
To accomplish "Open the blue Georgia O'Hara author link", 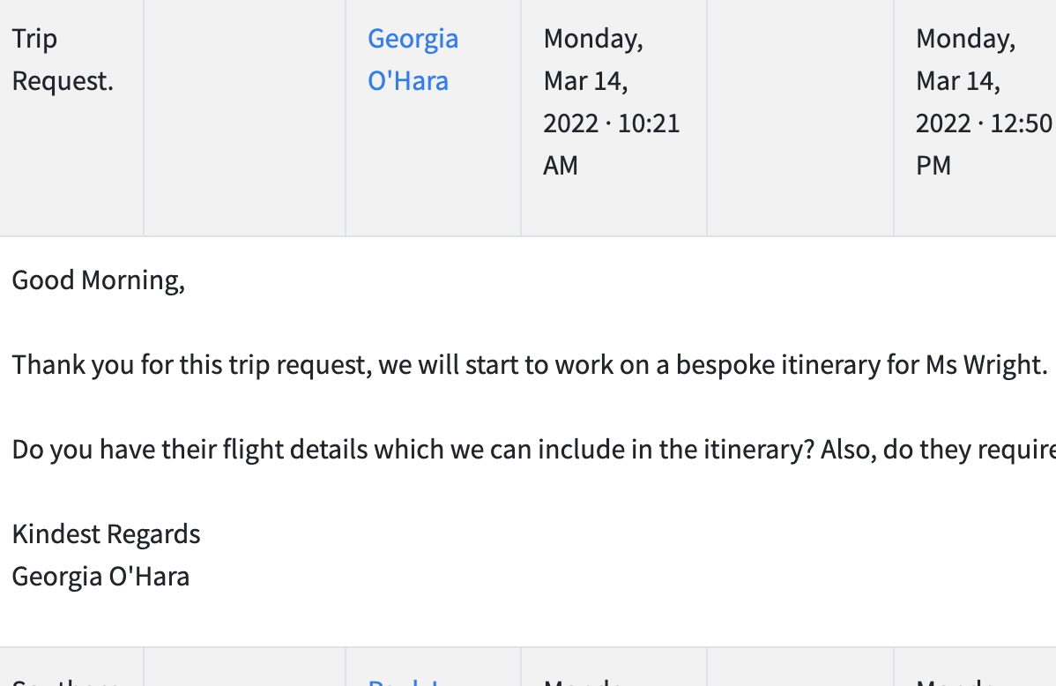I will click(x=413, y=60).
